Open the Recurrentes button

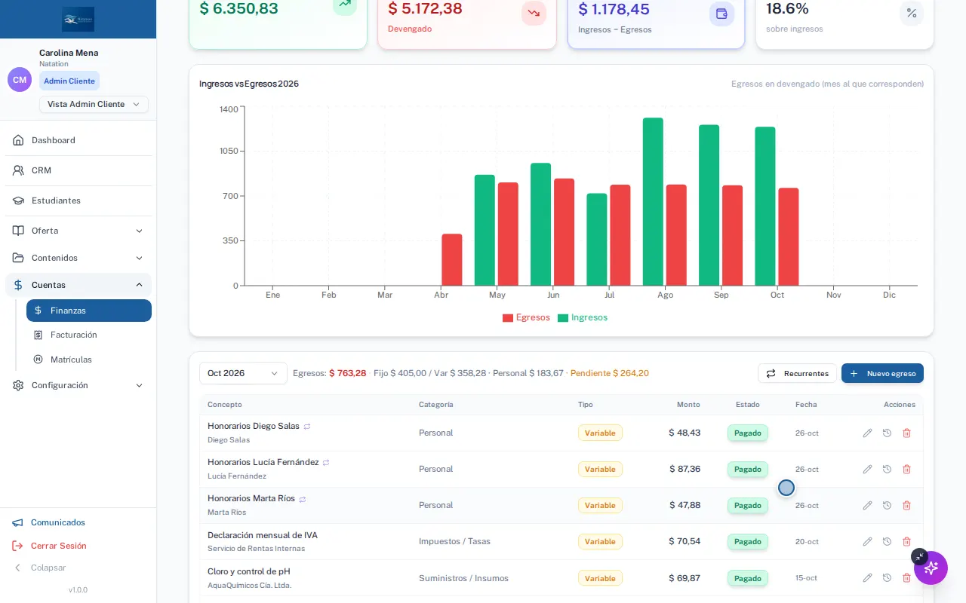(798, 373)
